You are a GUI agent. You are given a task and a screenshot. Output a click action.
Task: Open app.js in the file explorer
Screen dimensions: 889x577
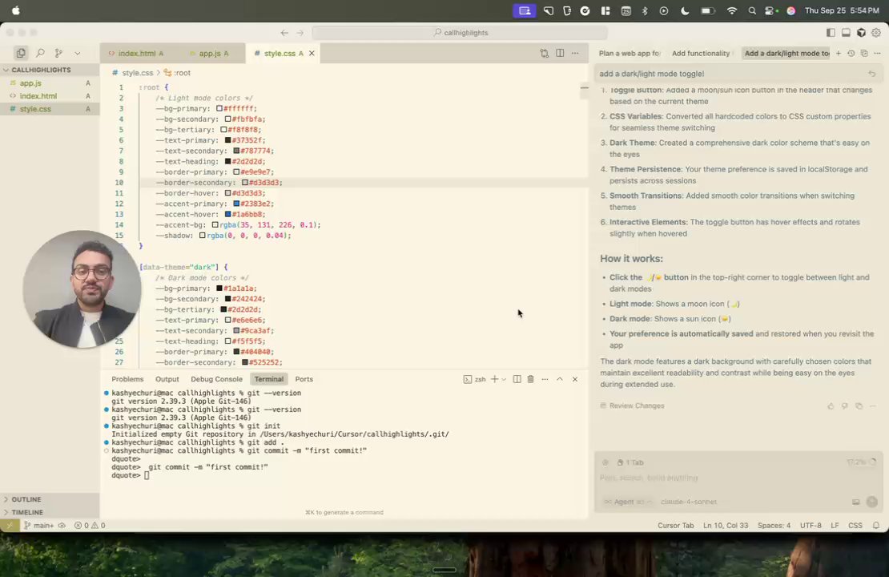(x=50, y=83)
